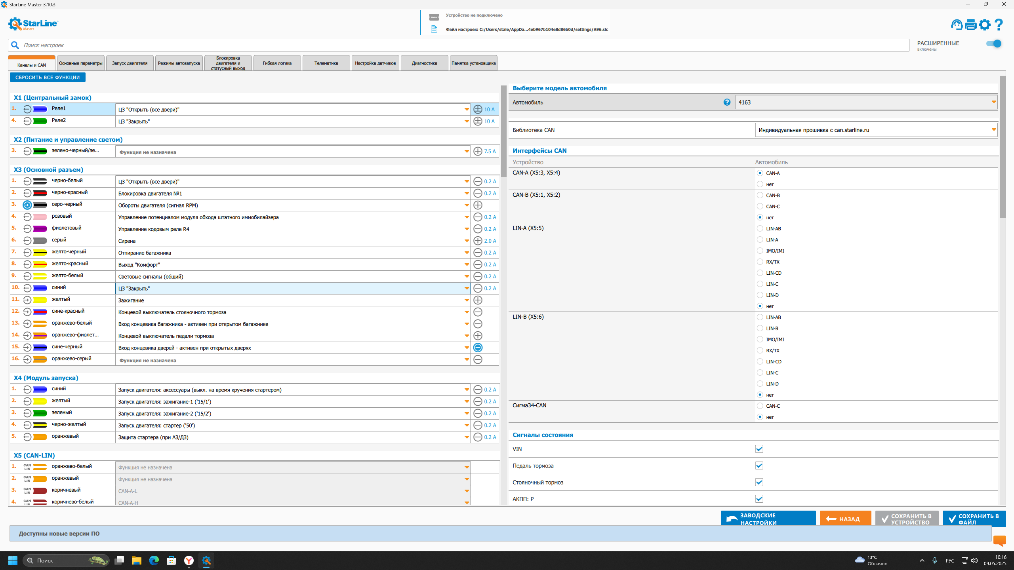Image resolution: width=1014 pixels, height=570 pixels.
Task: Toggle highlighted polarity icon on сине-черный row
Action: [x=478, y=348]
